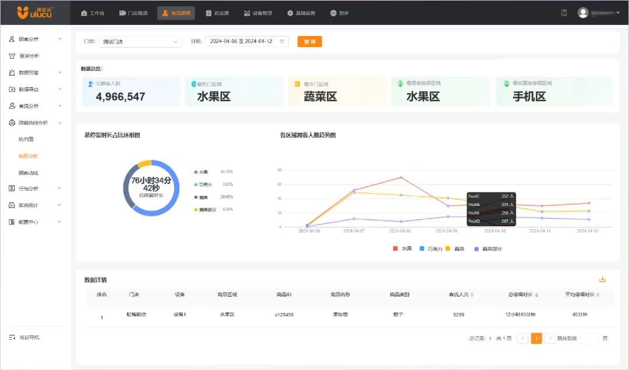629x370 pixels.
Task: Sort the table by 平均停留时长
Action: (598, 294)
